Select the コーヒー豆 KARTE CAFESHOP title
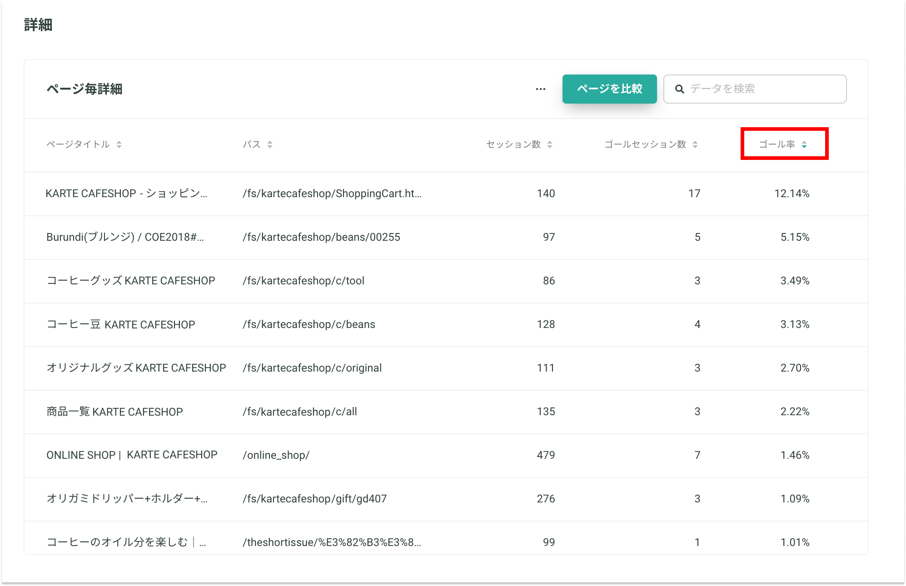The height and width of the screenshot is (586, 906). (x=121, y=324)
